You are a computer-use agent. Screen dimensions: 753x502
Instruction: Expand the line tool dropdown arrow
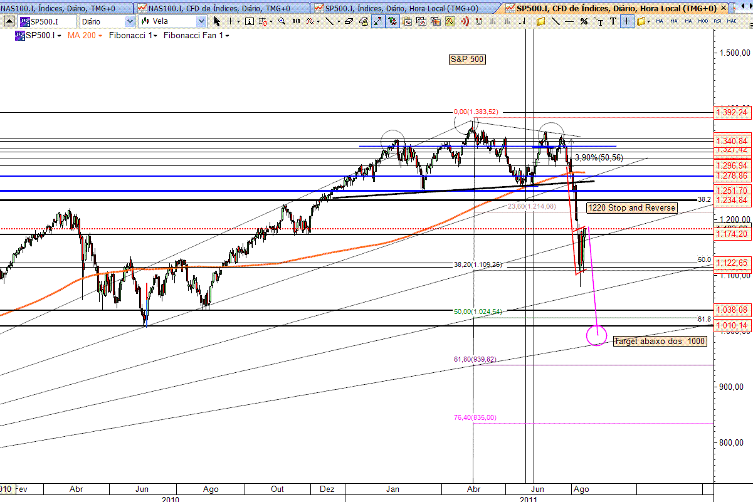point(339,21)
